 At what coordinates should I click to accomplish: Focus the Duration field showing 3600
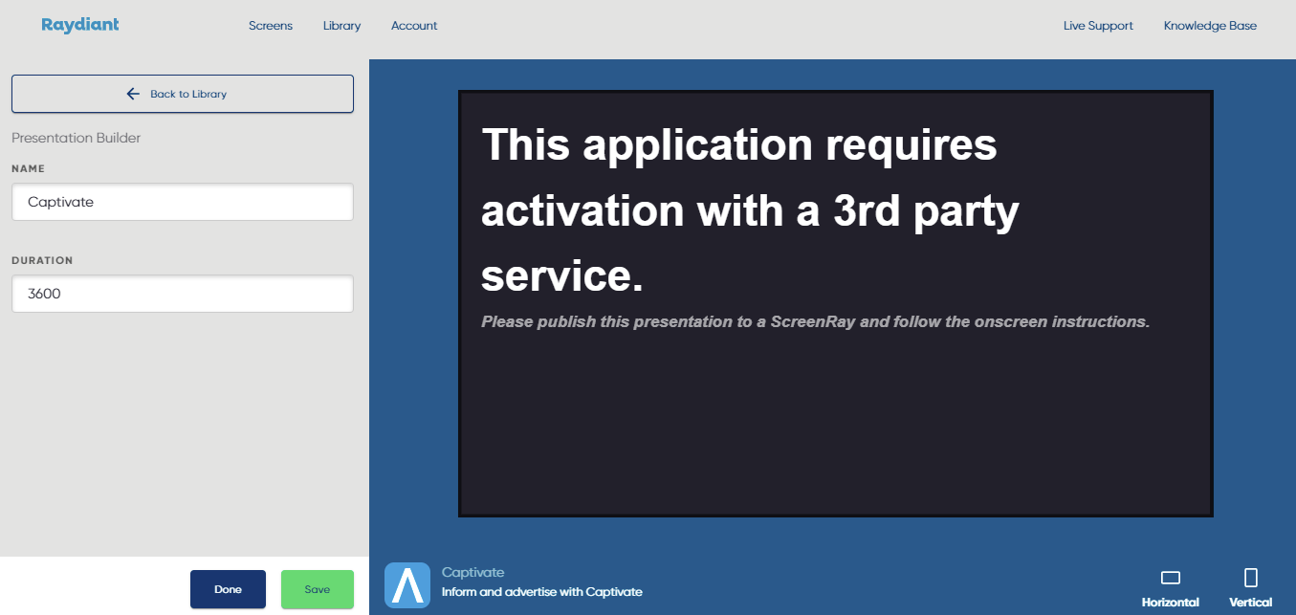tap(183, 294)
